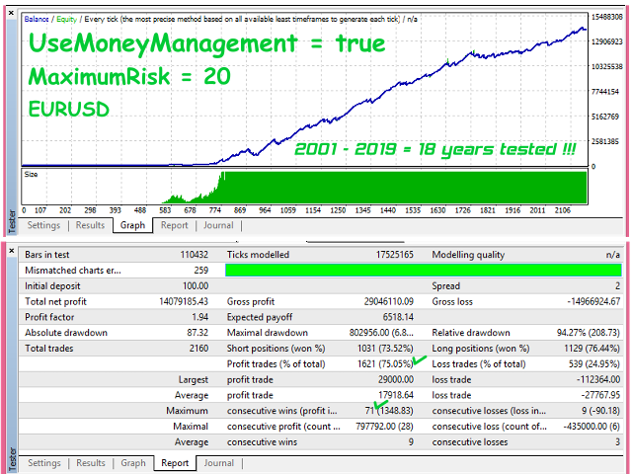
Task: Open Graph tab in lower Tester panel
Action: 133,463
